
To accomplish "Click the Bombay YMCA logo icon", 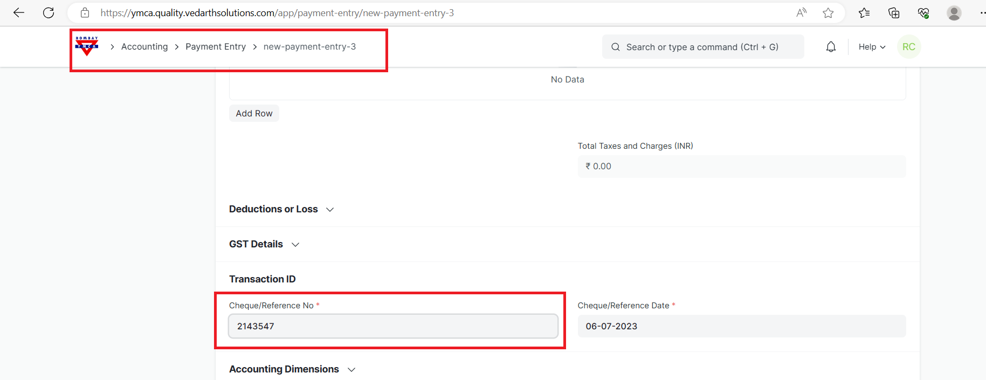I will (x=87, y=46).
